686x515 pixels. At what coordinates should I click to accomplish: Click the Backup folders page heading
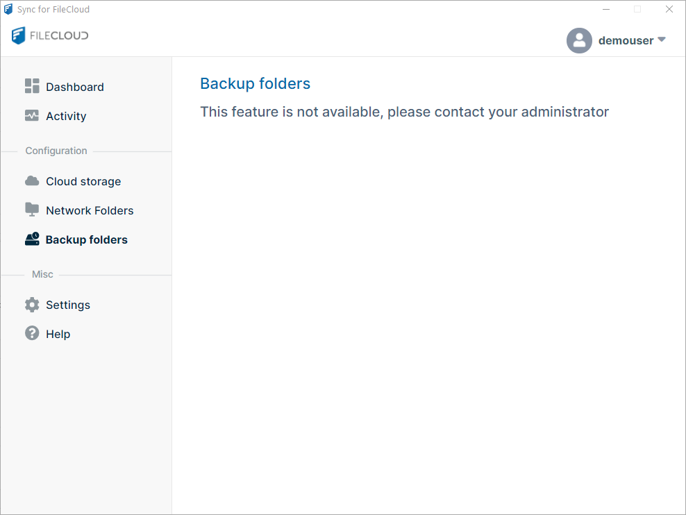(255, 83)
